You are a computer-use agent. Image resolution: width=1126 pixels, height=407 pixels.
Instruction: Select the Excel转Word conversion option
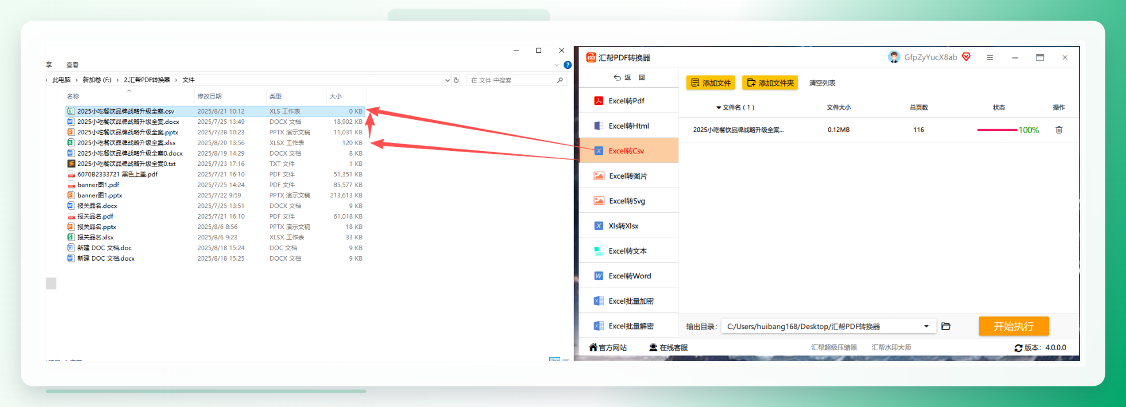pyautogui.click(x=628, y=276)
